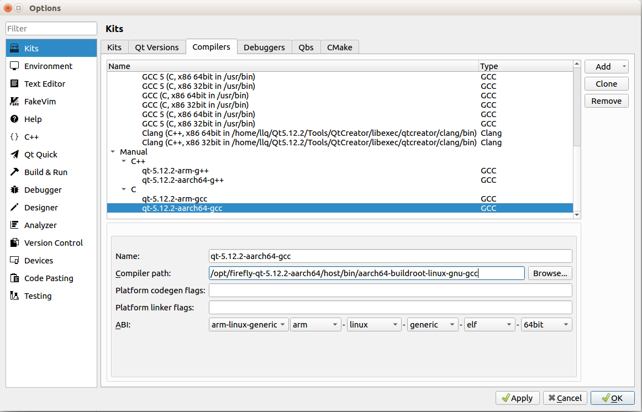Select the Testing flask icon
Viewport: 642px width, 412px height.
[x=15, y=296]
